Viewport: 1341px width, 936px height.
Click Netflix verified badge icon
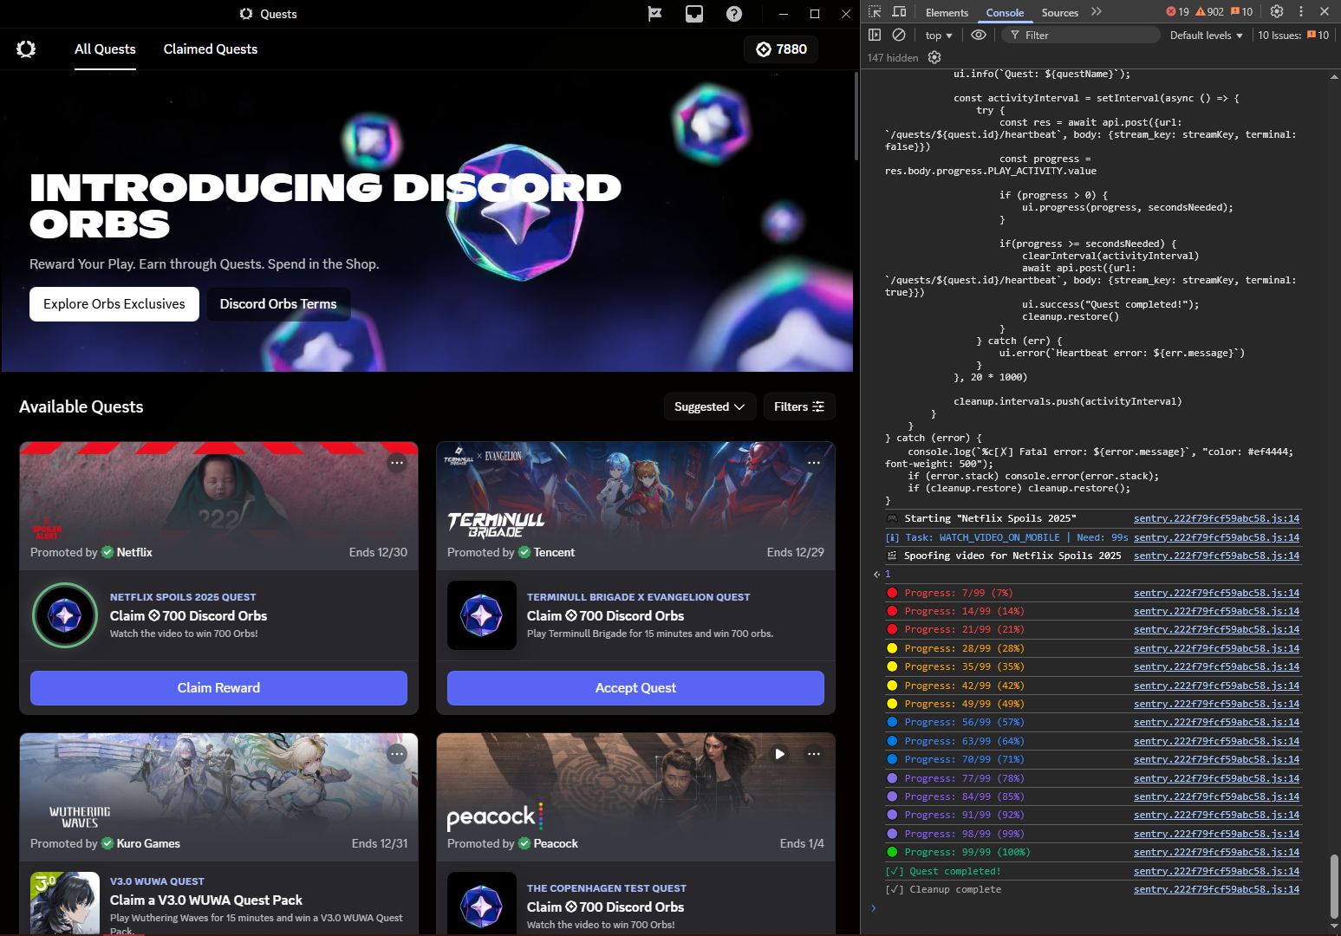coord(107,552)
